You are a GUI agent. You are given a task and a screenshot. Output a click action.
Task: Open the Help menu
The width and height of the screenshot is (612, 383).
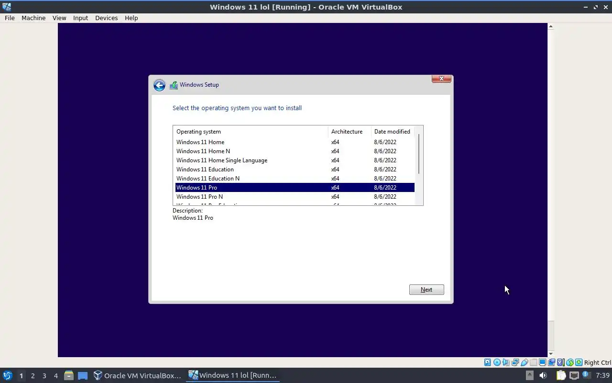pos(131,18)
